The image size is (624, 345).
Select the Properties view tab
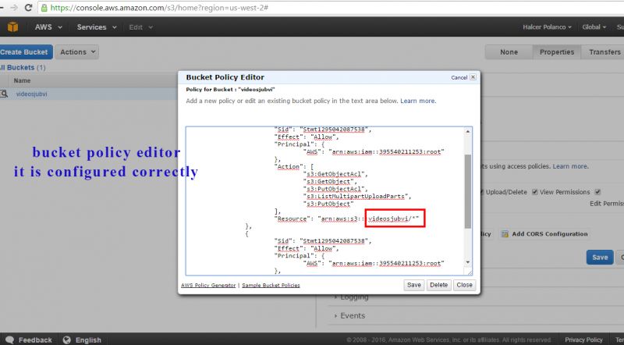[x=557, y=52]
